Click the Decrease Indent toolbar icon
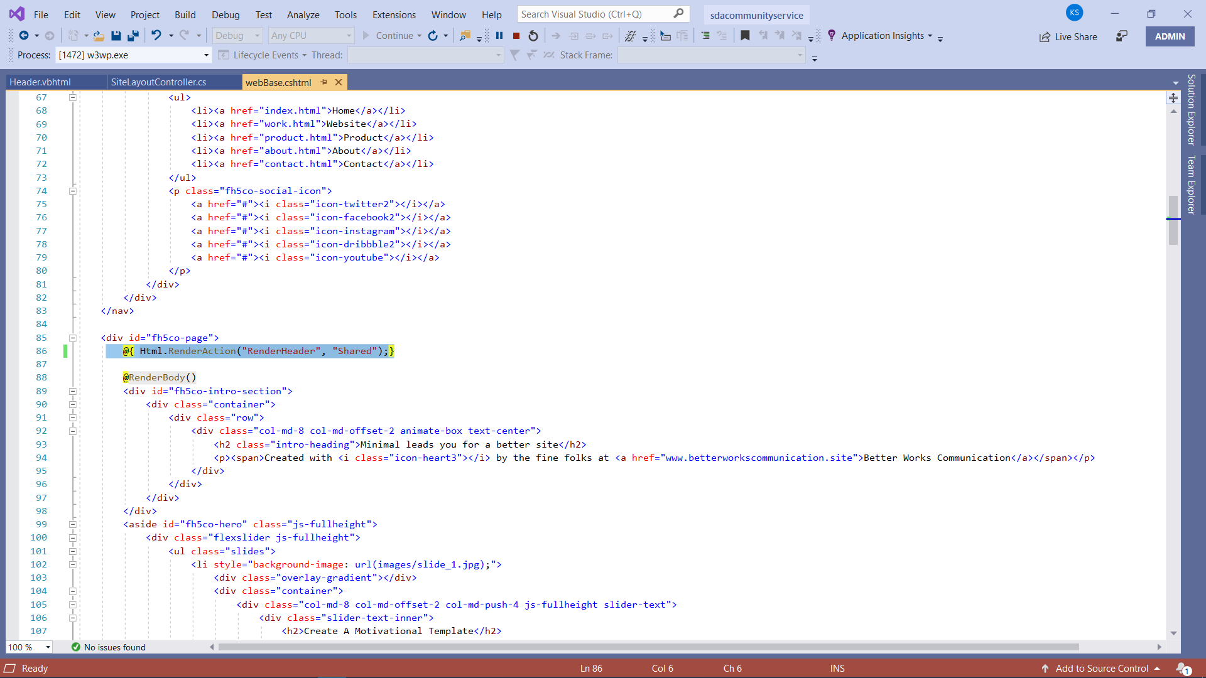This screenshot has height=678, width=1206. [705, 36]
